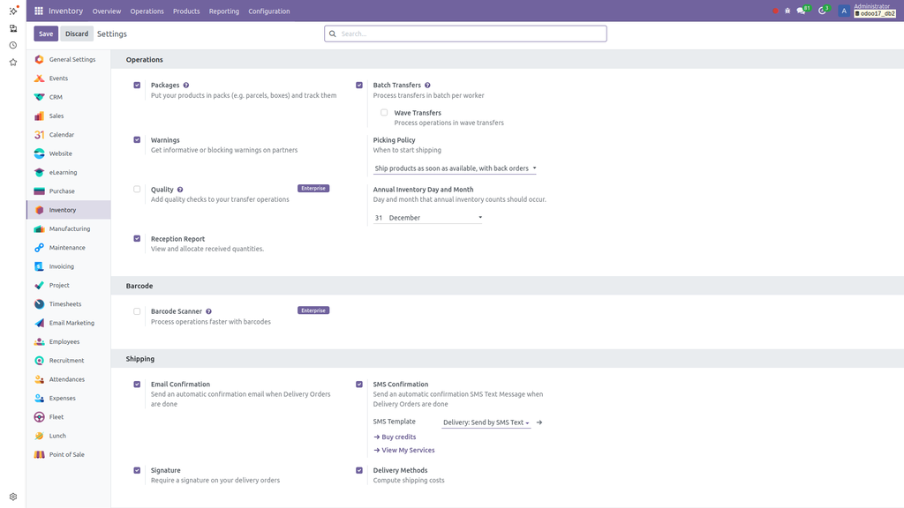904x508 pixels.
Task: Switch to the Reporting menu
Action: (223, 11)
